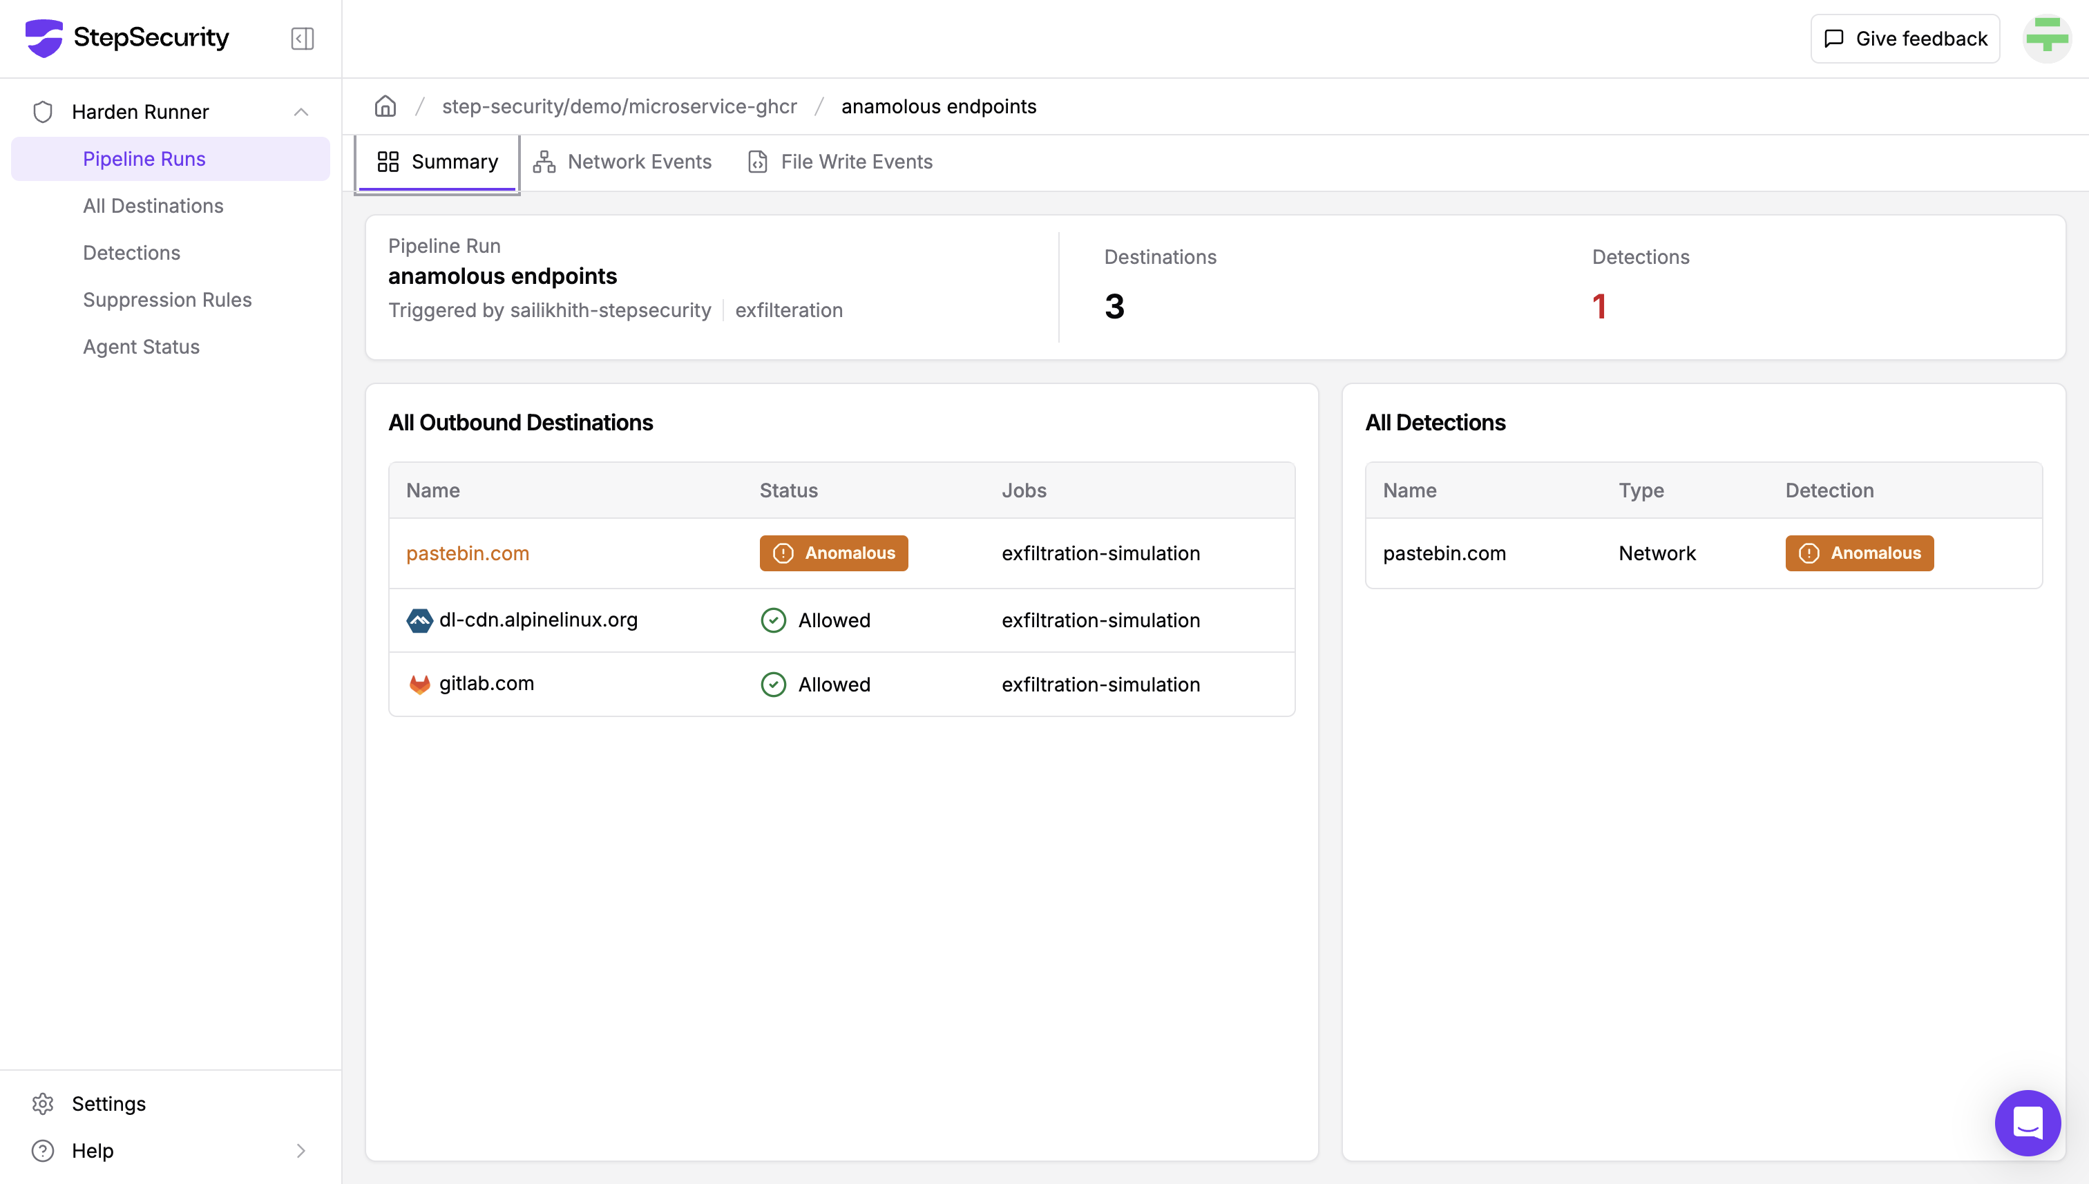The width and height of the screenshot is (2089, 1184).
Task: Click the StepSecurity logo
Action: tap(128, 37)
